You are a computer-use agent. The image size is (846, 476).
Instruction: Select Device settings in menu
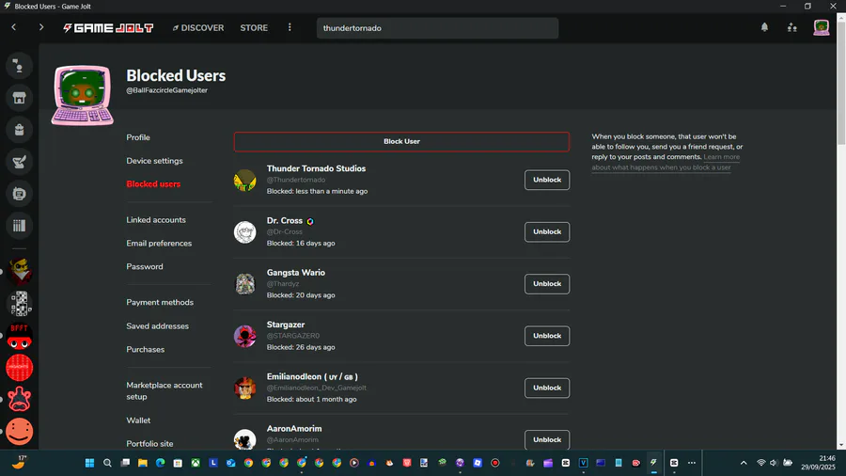click(x=154, y=160)
